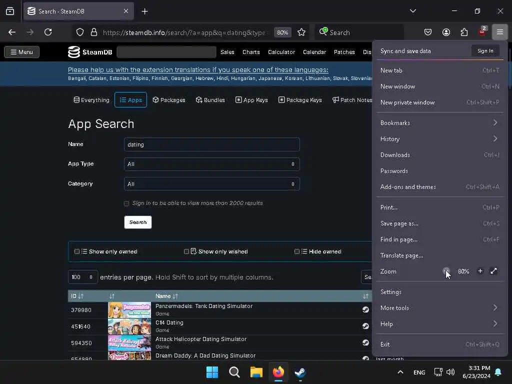Open Steam store icon for C14 Dating row
The image size is (512, 384).
[x=365, y=326]
